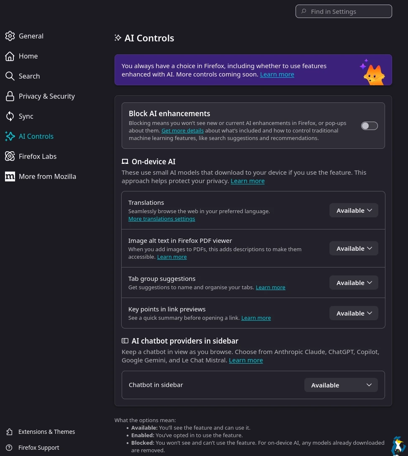This screenshot has height=456, width=408.
Task: Click the Firefox Labs flask icon
Action: tap(10, 156)
